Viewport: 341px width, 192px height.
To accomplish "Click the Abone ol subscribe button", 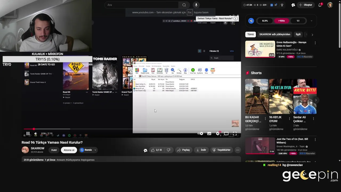I will (69, 150).
